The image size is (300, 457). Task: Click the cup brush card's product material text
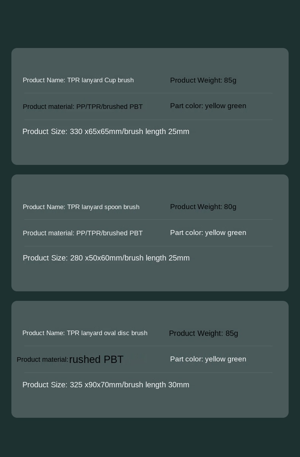pos(83,107)
